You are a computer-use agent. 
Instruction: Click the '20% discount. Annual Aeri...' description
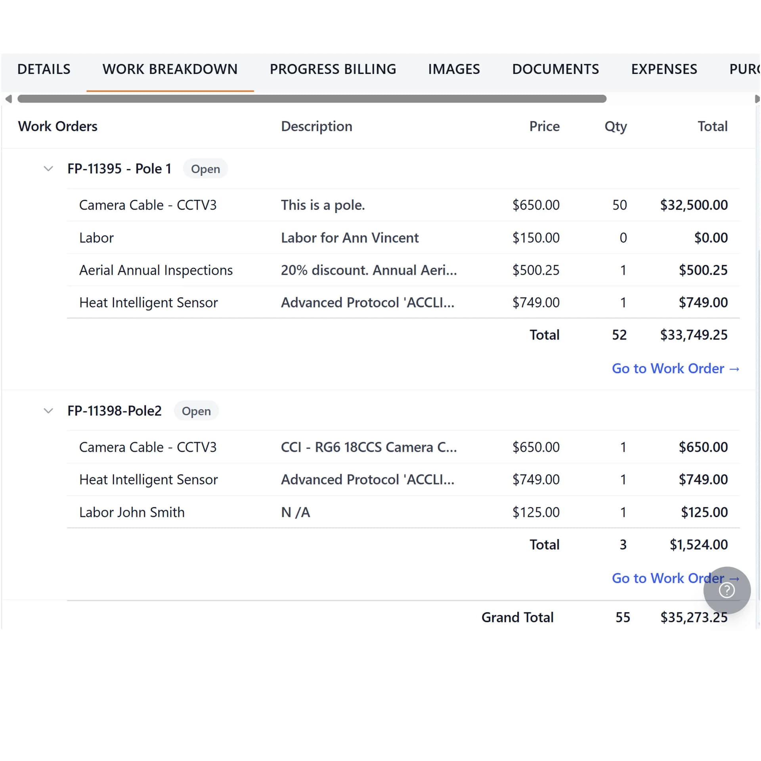(369, 270)
